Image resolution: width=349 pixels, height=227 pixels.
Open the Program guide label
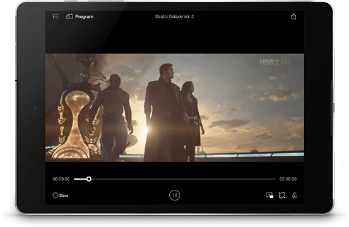[84, 16]
